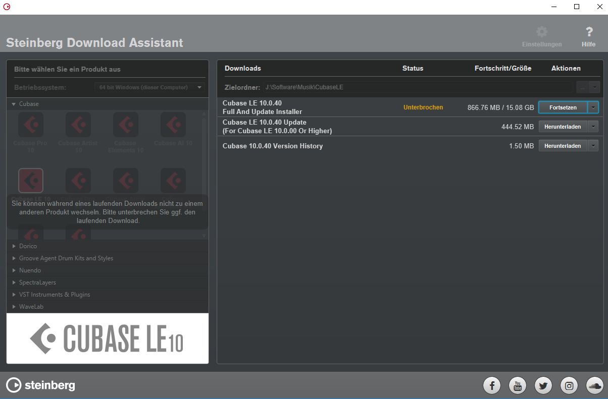Click the '866.76 MB / 15.08 GB' progress text
Image resolution: width=608 pixels, height=399 pixels.
pos(501,107)
